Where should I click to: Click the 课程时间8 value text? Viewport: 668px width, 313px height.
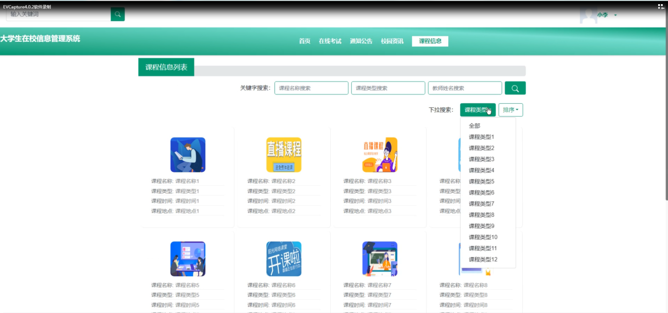(475, 305)
